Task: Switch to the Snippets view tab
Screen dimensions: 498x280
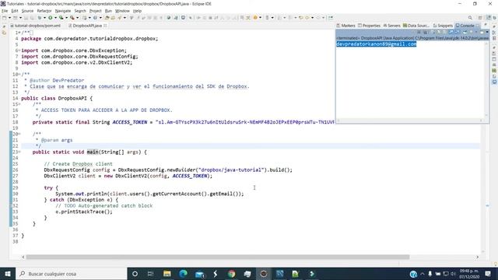Action: (x=443, y=26)
